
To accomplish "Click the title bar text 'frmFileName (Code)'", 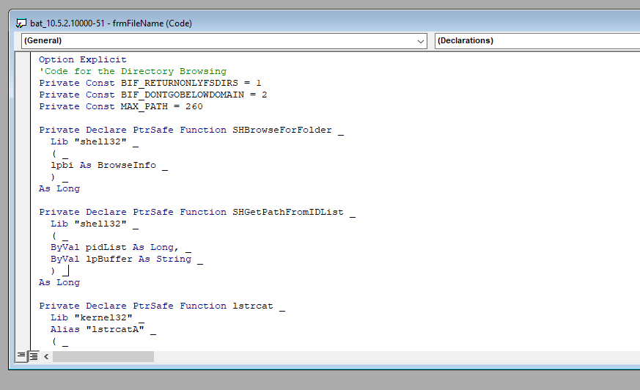I will [x=152, y=23].
